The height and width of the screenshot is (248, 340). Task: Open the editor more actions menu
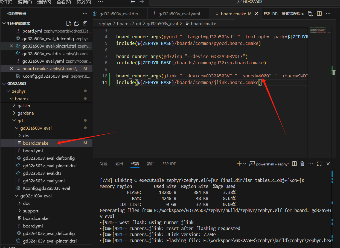[328, 14]
